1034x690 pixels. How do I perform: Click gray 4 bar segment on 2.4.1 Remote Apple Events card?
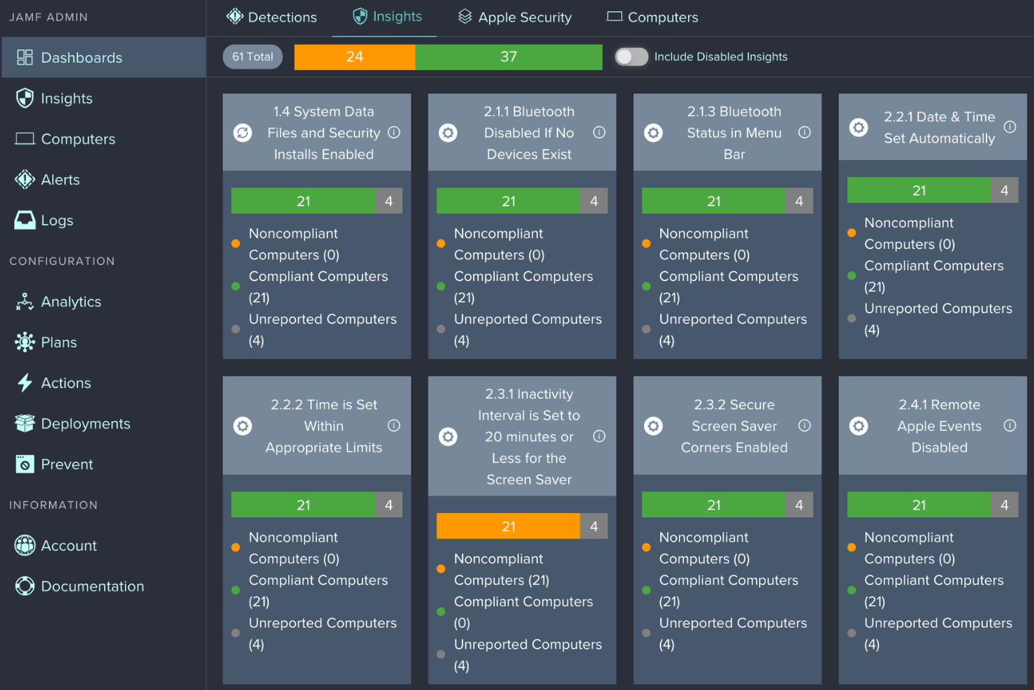pyautogui.click(x=1005, y=505)
